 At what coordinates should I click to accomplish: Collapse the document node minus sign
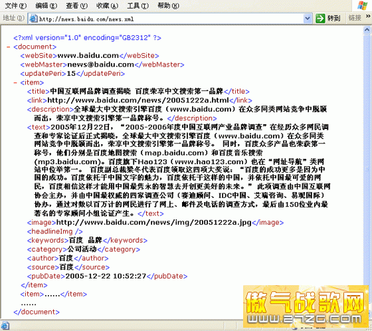tap(9, 47)
